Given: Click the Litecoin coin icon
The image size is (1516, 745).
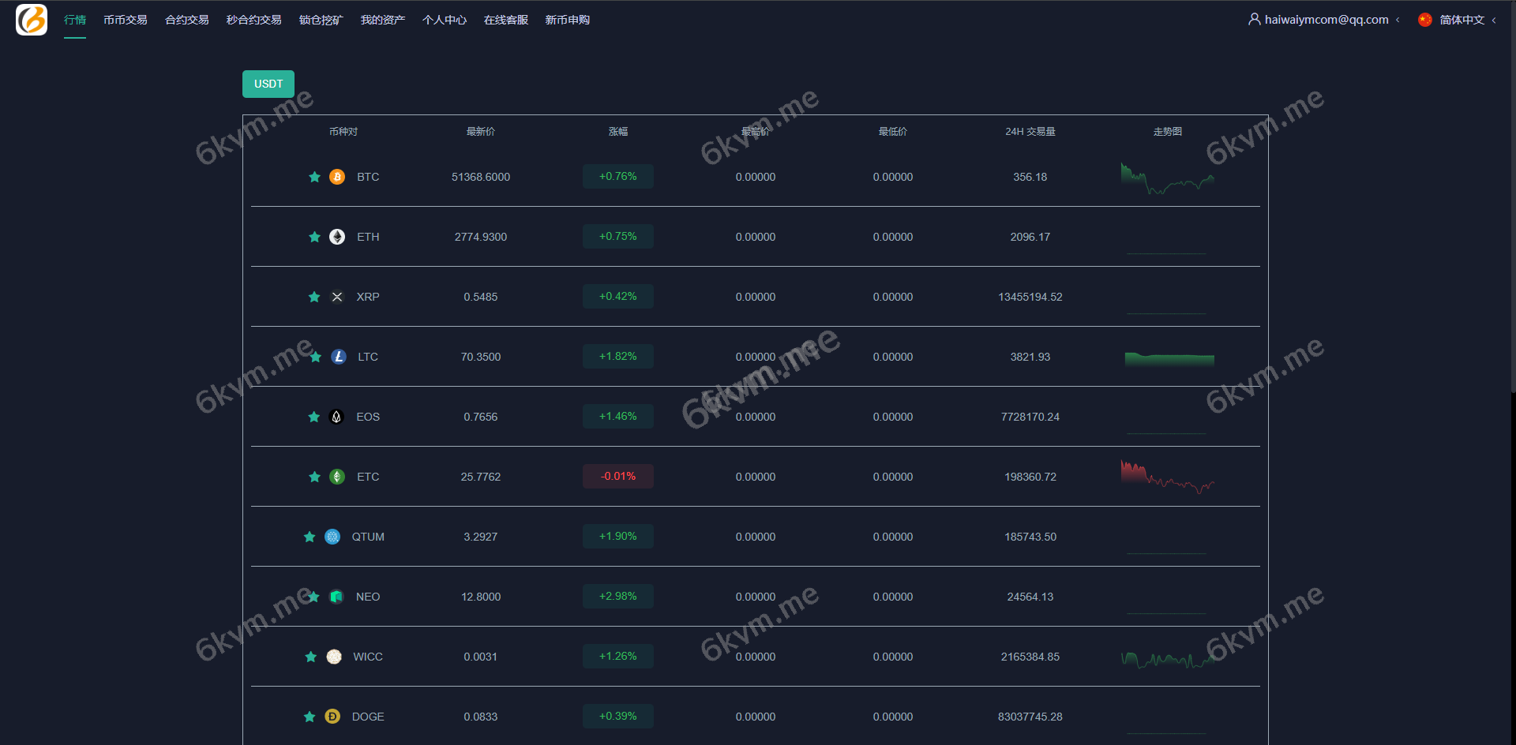Looking at the screenshot, I should (339, 357).
